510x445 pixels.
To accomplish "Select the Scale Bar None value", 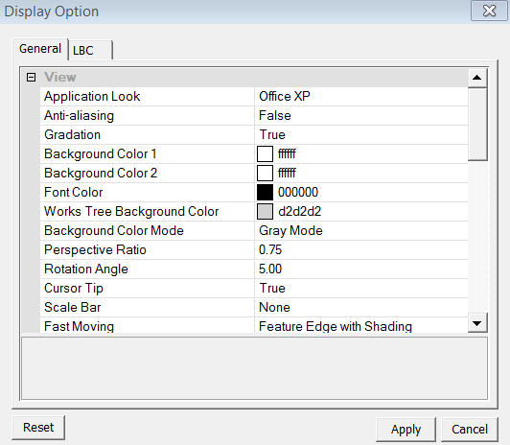I will click(361, 308).
